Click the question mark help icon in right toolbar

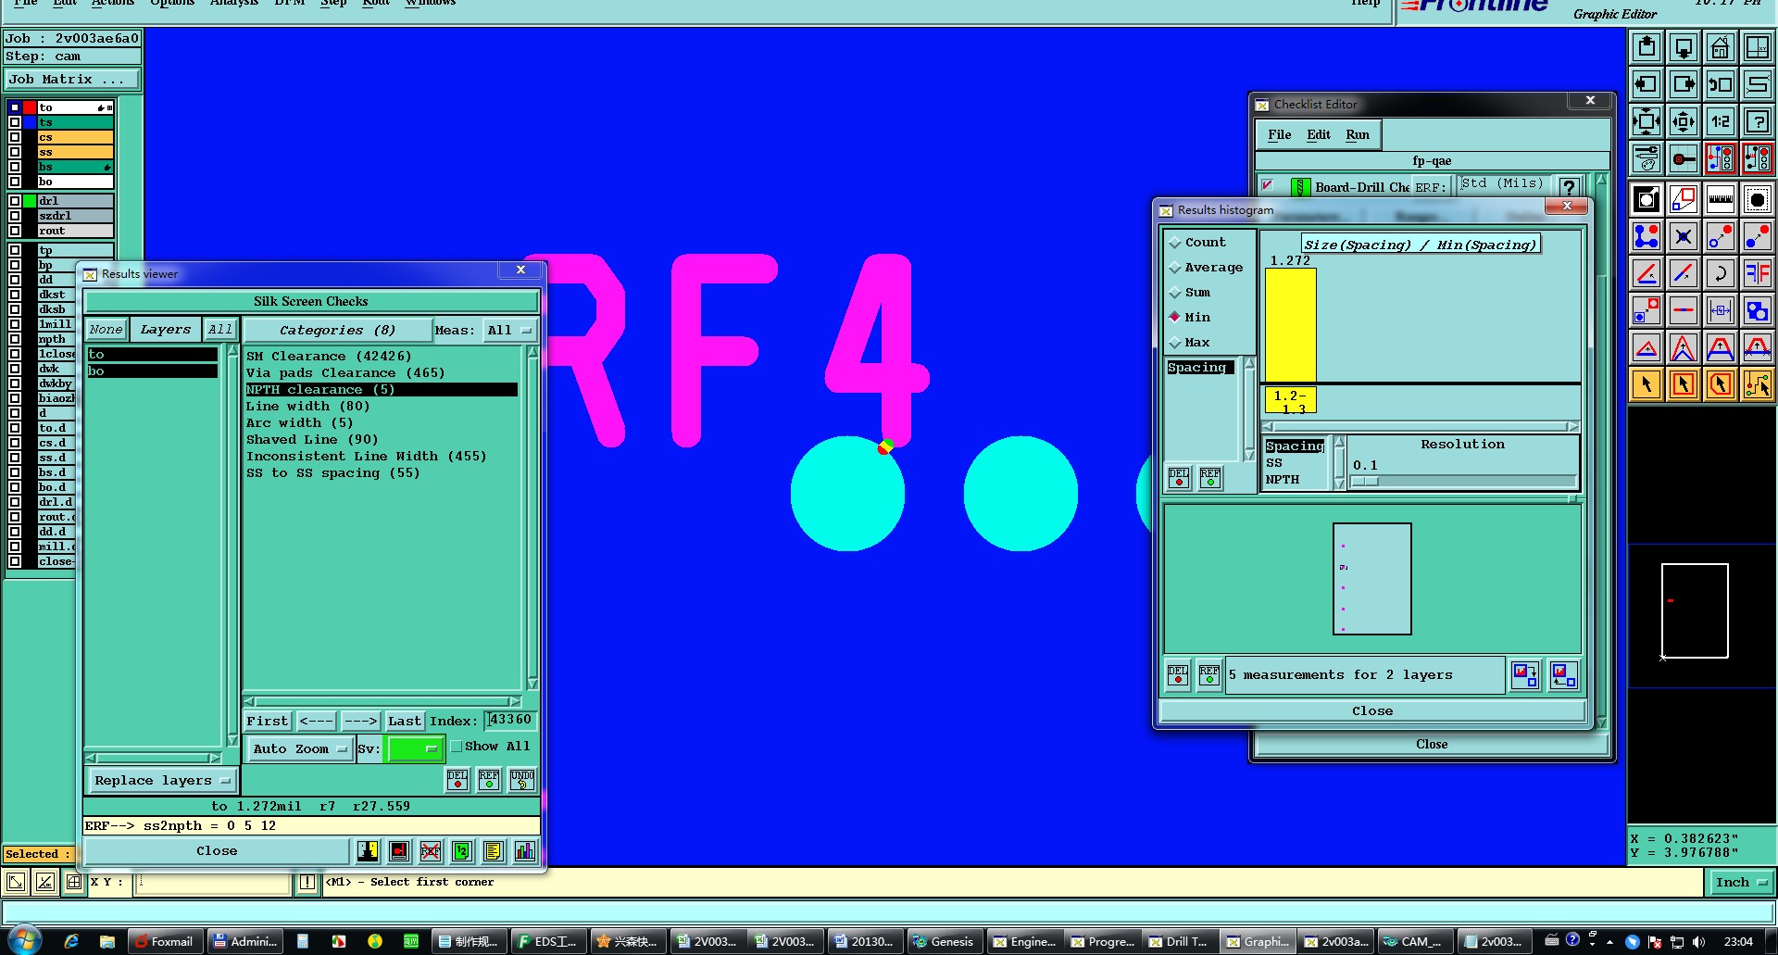(1757, 121)
